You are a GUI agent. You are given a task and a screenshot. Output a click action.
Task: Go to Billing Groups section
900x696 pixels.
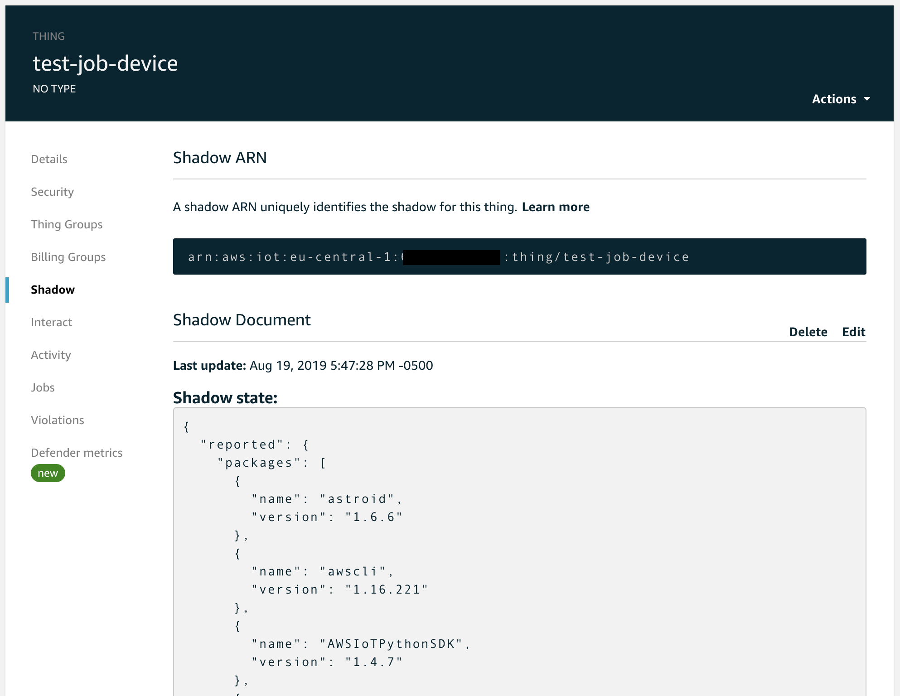click(68, 257)
